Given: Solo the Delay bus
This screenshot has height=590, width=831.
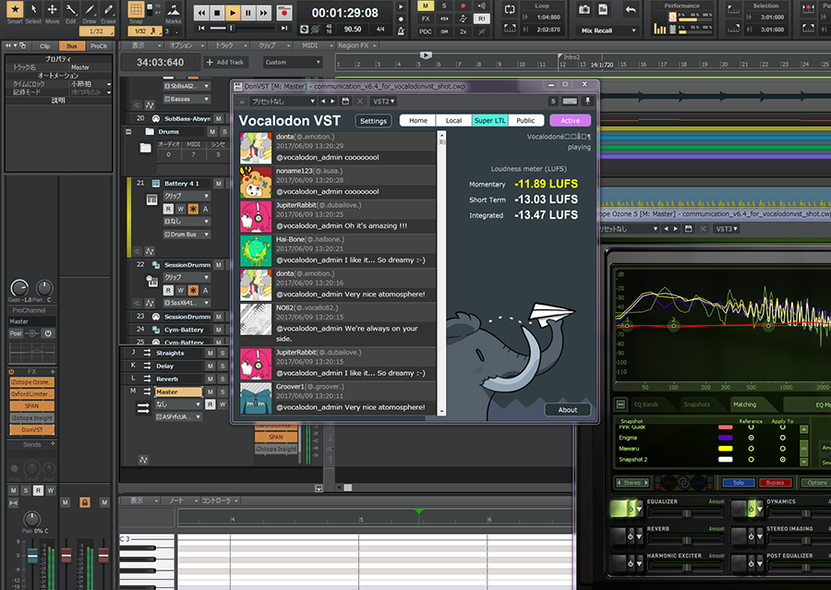Looking at the screenshot, I should pyautogui.click(x=223, y=366).
